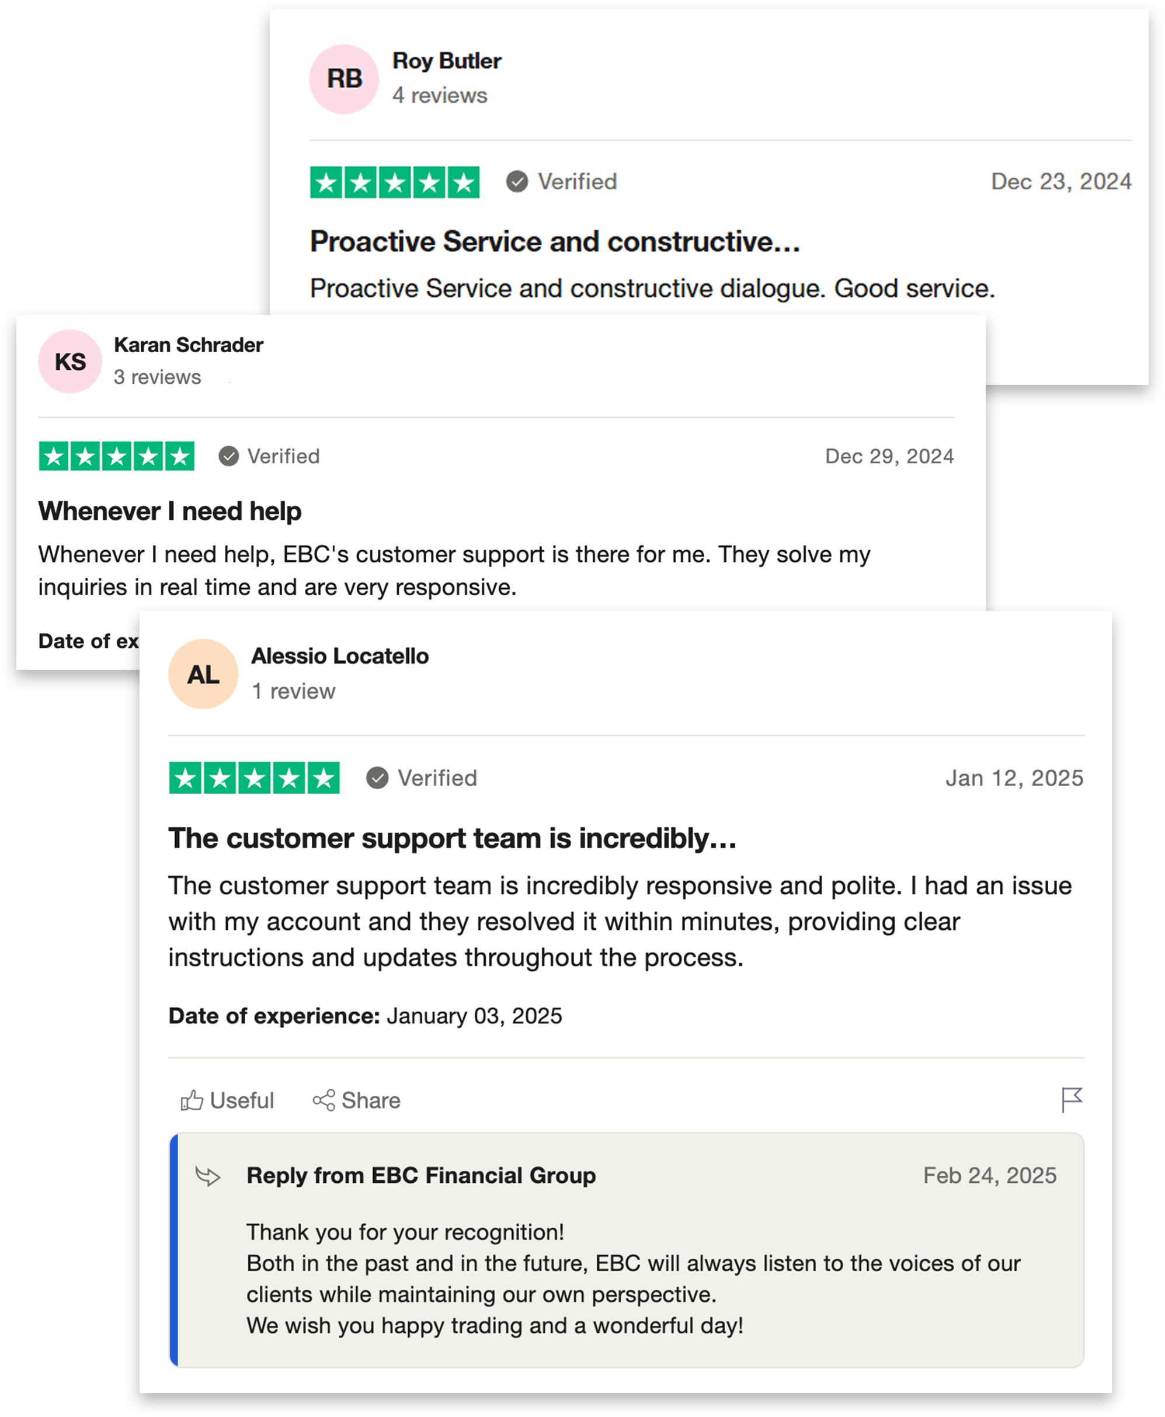The height and width of the screenshot is (1417, 1165).
Task: Click the AL avatar of Alessio Locatello
Action: pos(203,674)
